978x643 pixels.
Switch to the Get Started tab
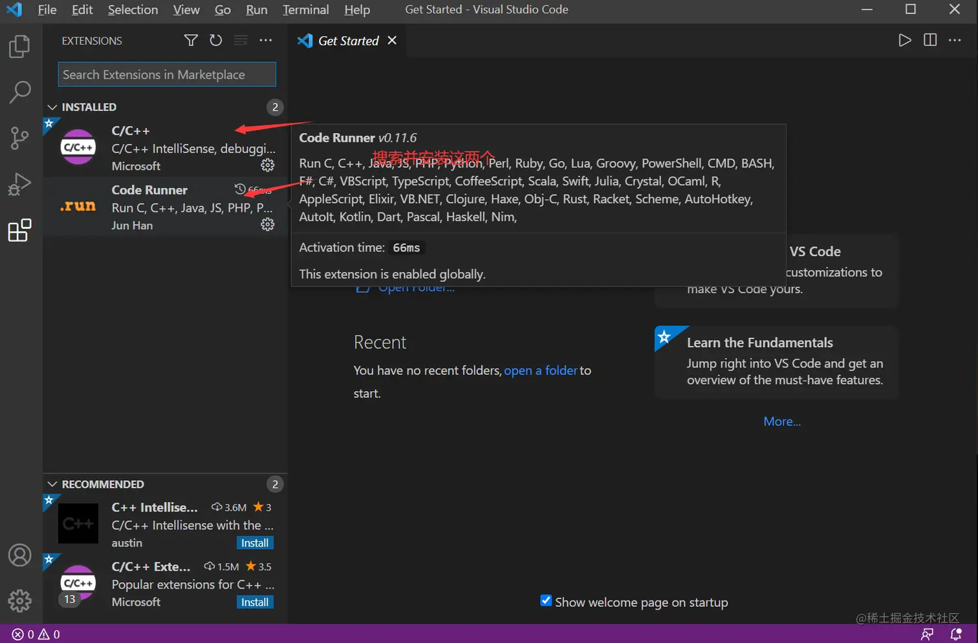click(x=348, y=40)
